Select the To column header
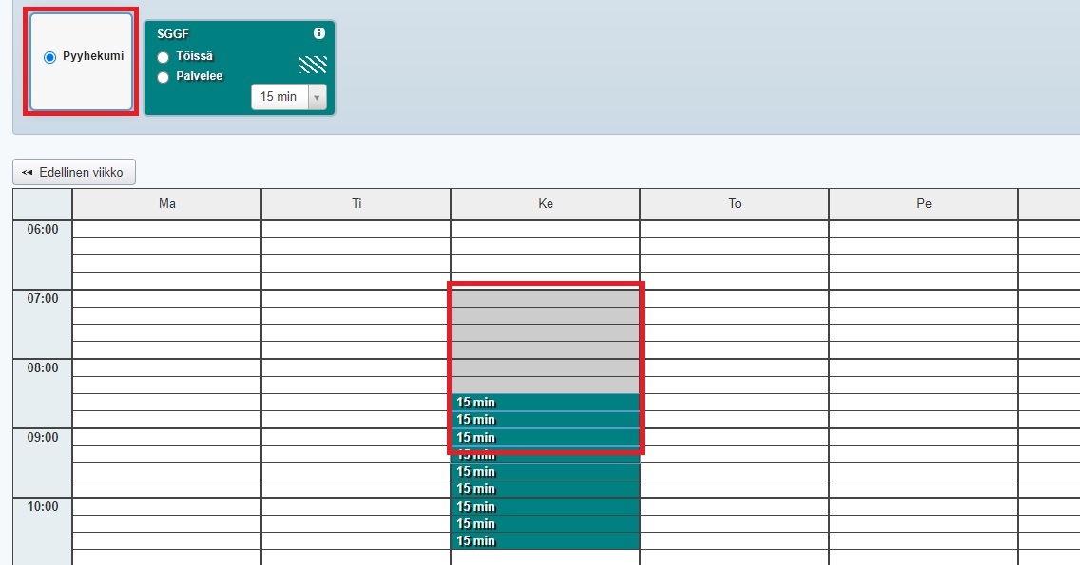1080x565 pixels. [734, 204]
